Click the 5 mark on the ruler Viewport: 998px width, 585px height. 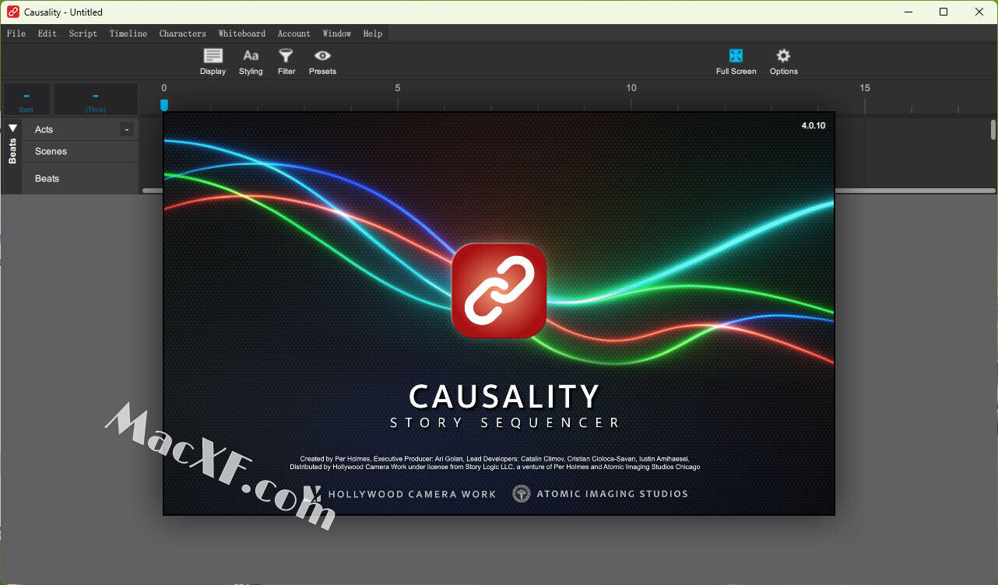point(398,88)
